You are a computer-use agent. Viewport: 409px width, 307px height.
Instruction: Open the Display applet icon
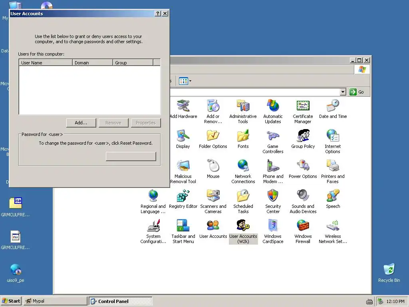pos(183,136)
